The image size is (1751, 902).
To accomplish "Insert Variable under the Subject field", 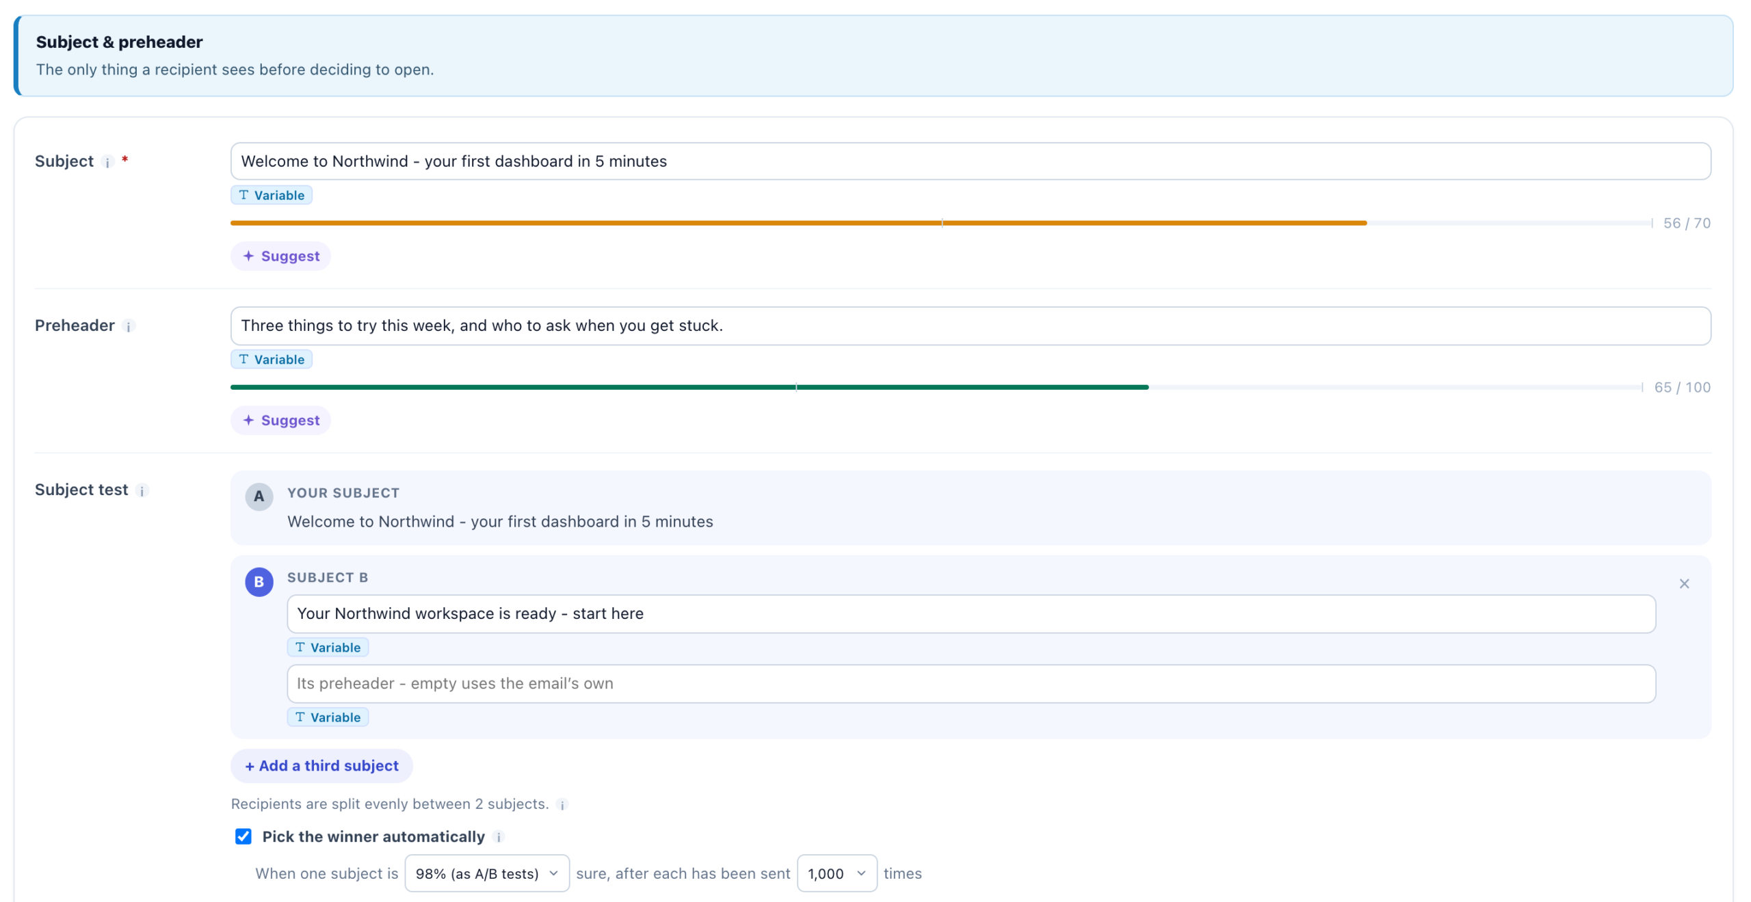I will [272, 195].
